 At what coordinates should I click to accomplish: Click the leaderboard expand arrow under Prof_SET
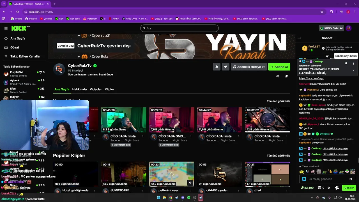coord(327,56)
